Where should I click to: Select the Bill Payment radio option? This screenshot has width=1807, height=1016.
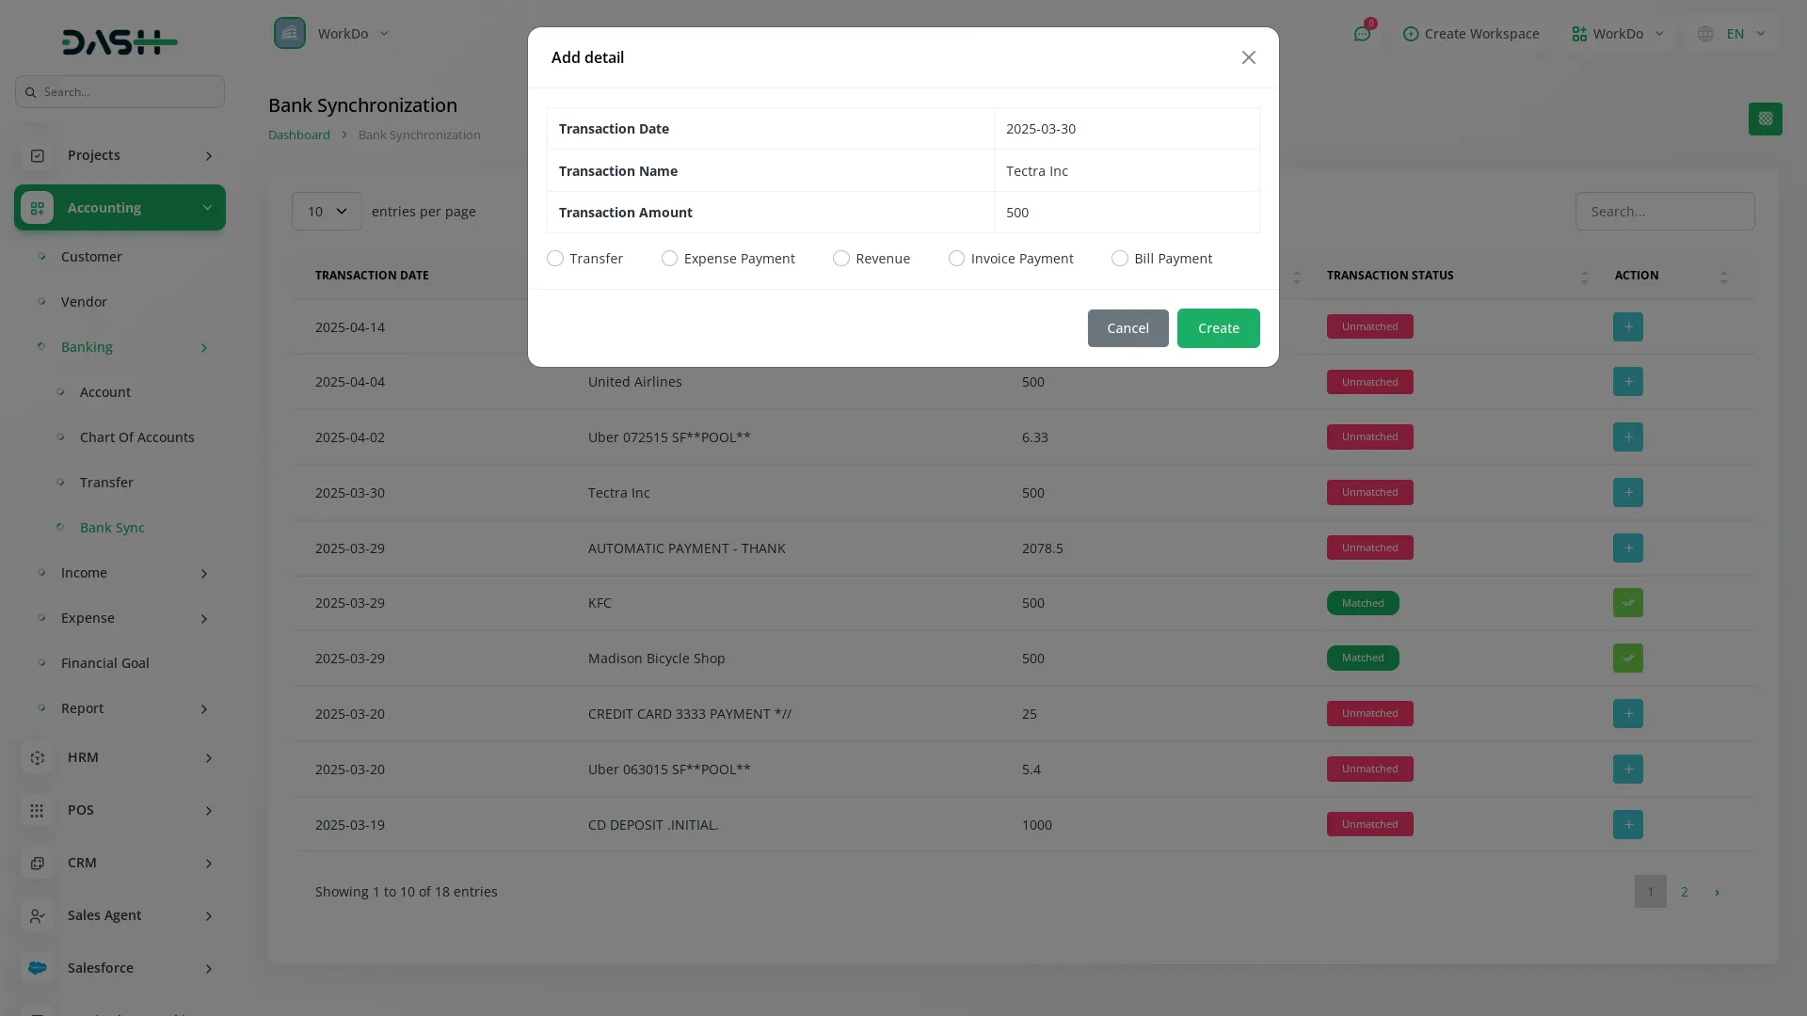click(1119, 259)
